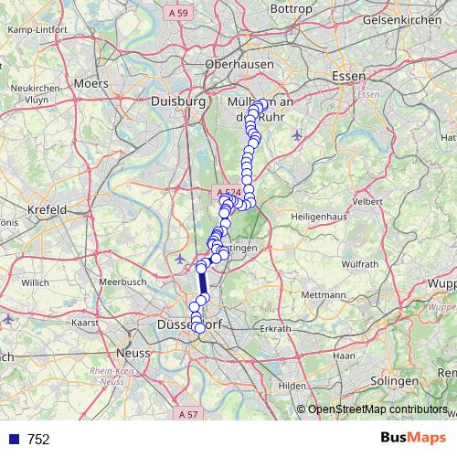Click the 752 legend color square
This screenshot has width=457, height=457.
click(14, 439)
